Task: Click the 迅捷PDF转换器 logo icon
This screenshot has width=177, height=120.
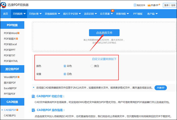Action: point(3,5)
